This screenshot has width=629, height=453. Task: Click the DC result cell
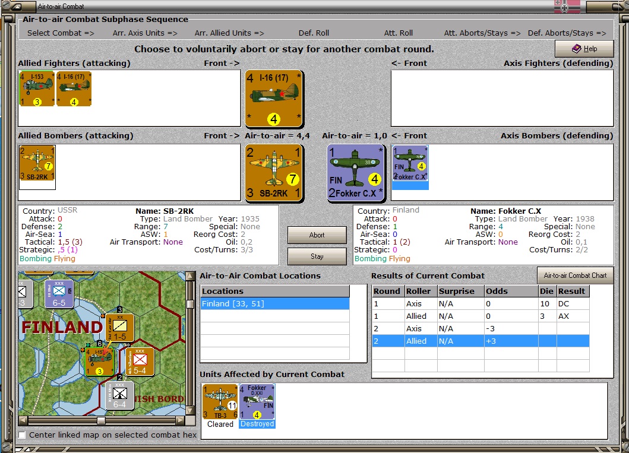pyautogui.click(x=573, y=304)
